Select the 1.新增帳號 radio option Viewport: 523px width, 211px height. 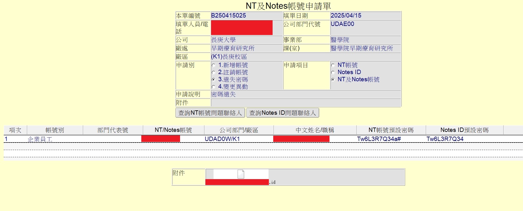coord(214,65)
